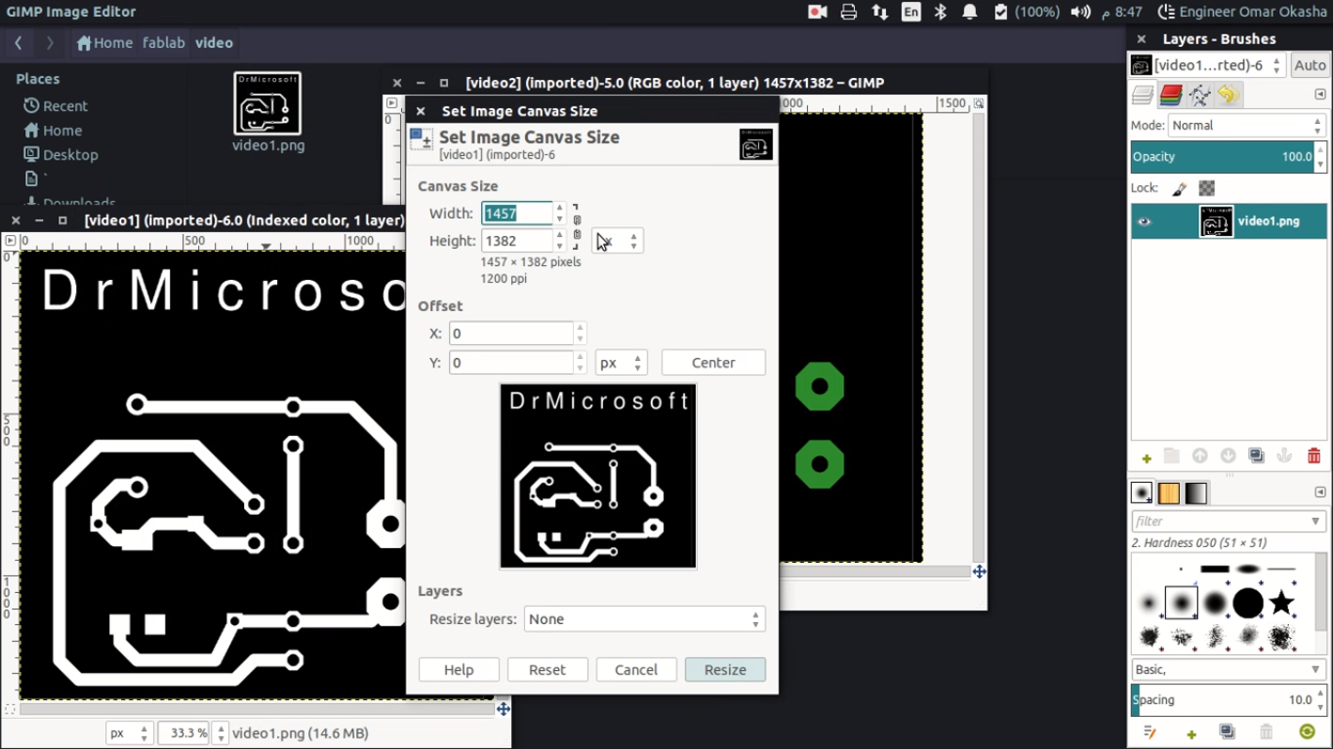The image size is (1333, 749).
Task: Cancel the Set Image Canvas Size dialog
Action: click(636, 670)
